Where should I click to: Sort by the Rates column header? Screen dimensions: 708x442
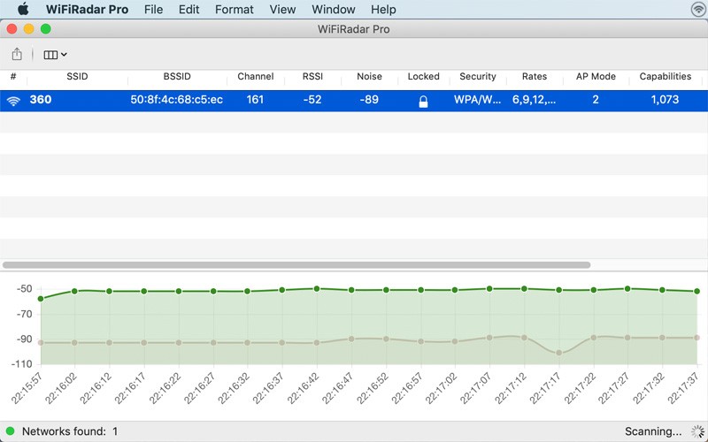point(535,76)
